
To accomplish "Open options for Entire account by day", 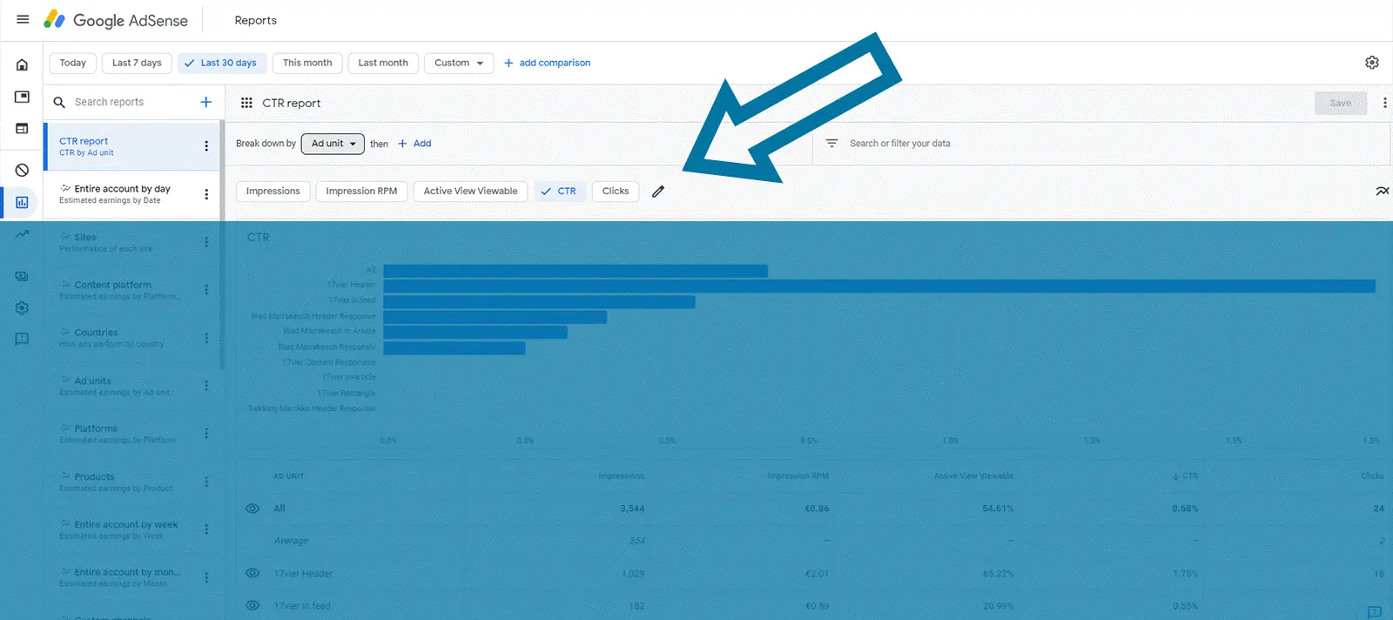I will pos(206,194).
